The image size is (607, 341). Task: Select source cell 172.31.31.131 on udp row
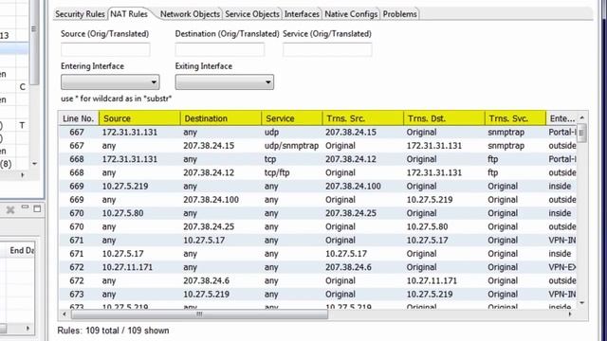130,133
